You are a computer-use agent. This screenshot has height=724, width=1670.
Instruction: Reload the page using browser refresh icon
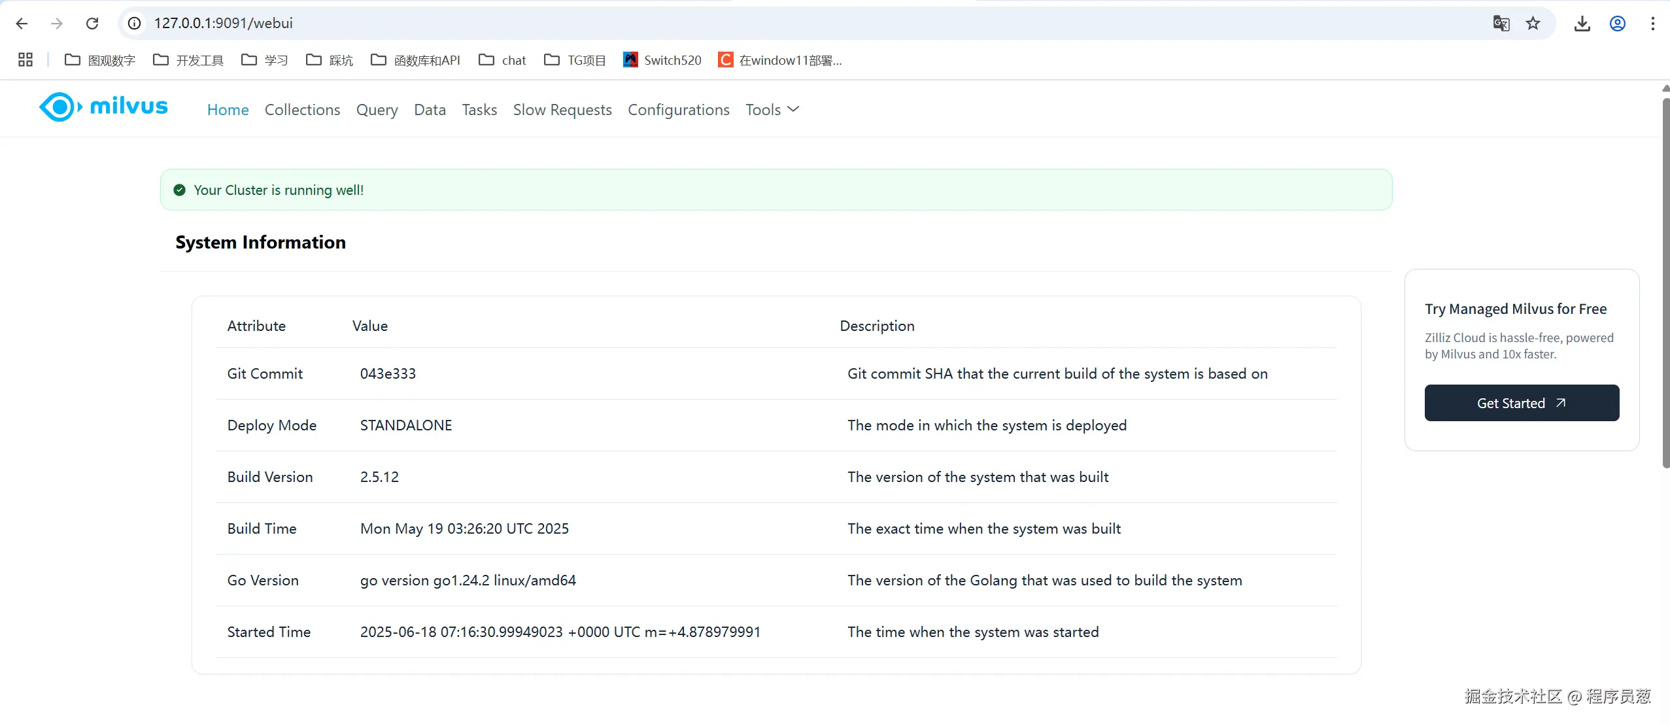[92, 24]
